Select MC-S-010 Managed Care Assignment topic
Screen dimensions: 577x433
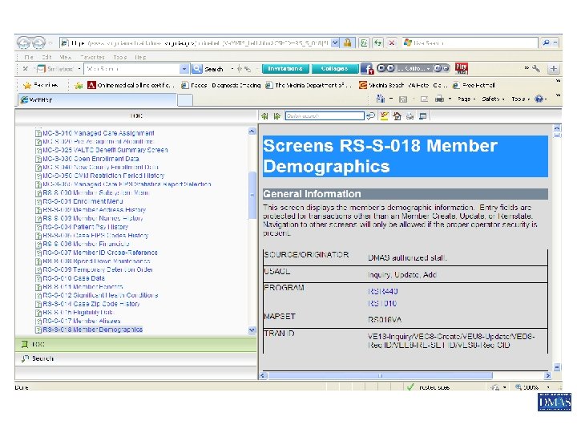(x=99, y=133)
